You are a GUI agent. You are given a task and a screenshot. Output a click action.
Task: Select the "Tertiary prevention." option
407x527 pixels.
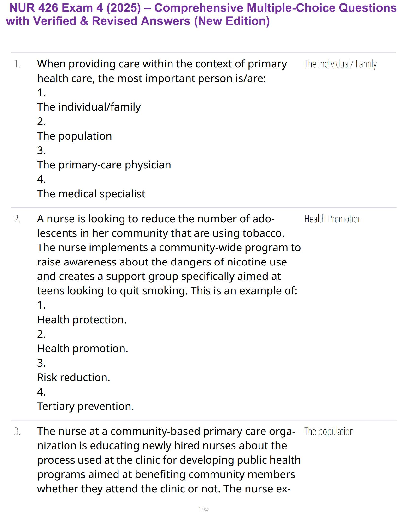[85, 406]
